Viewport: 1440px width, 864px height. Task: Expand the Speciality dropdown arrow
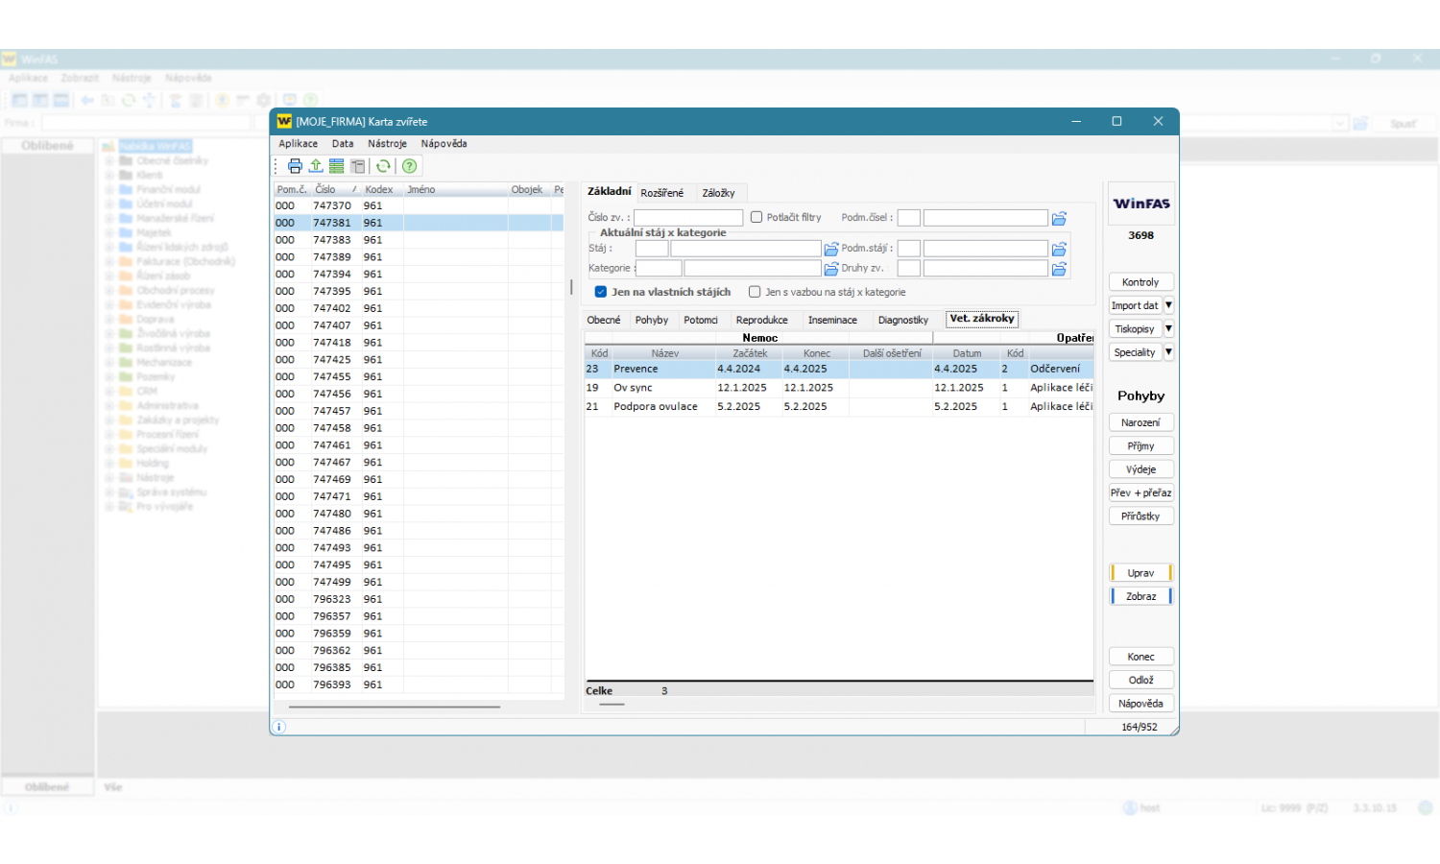[1168, 352]
